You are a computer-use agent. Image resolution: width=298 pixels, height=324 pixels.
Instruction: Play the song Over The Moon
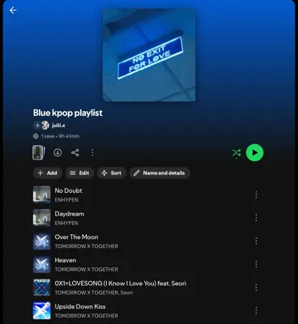76,237
